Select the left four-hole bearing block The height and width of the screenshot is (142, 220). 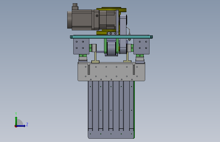pos(81,46)
